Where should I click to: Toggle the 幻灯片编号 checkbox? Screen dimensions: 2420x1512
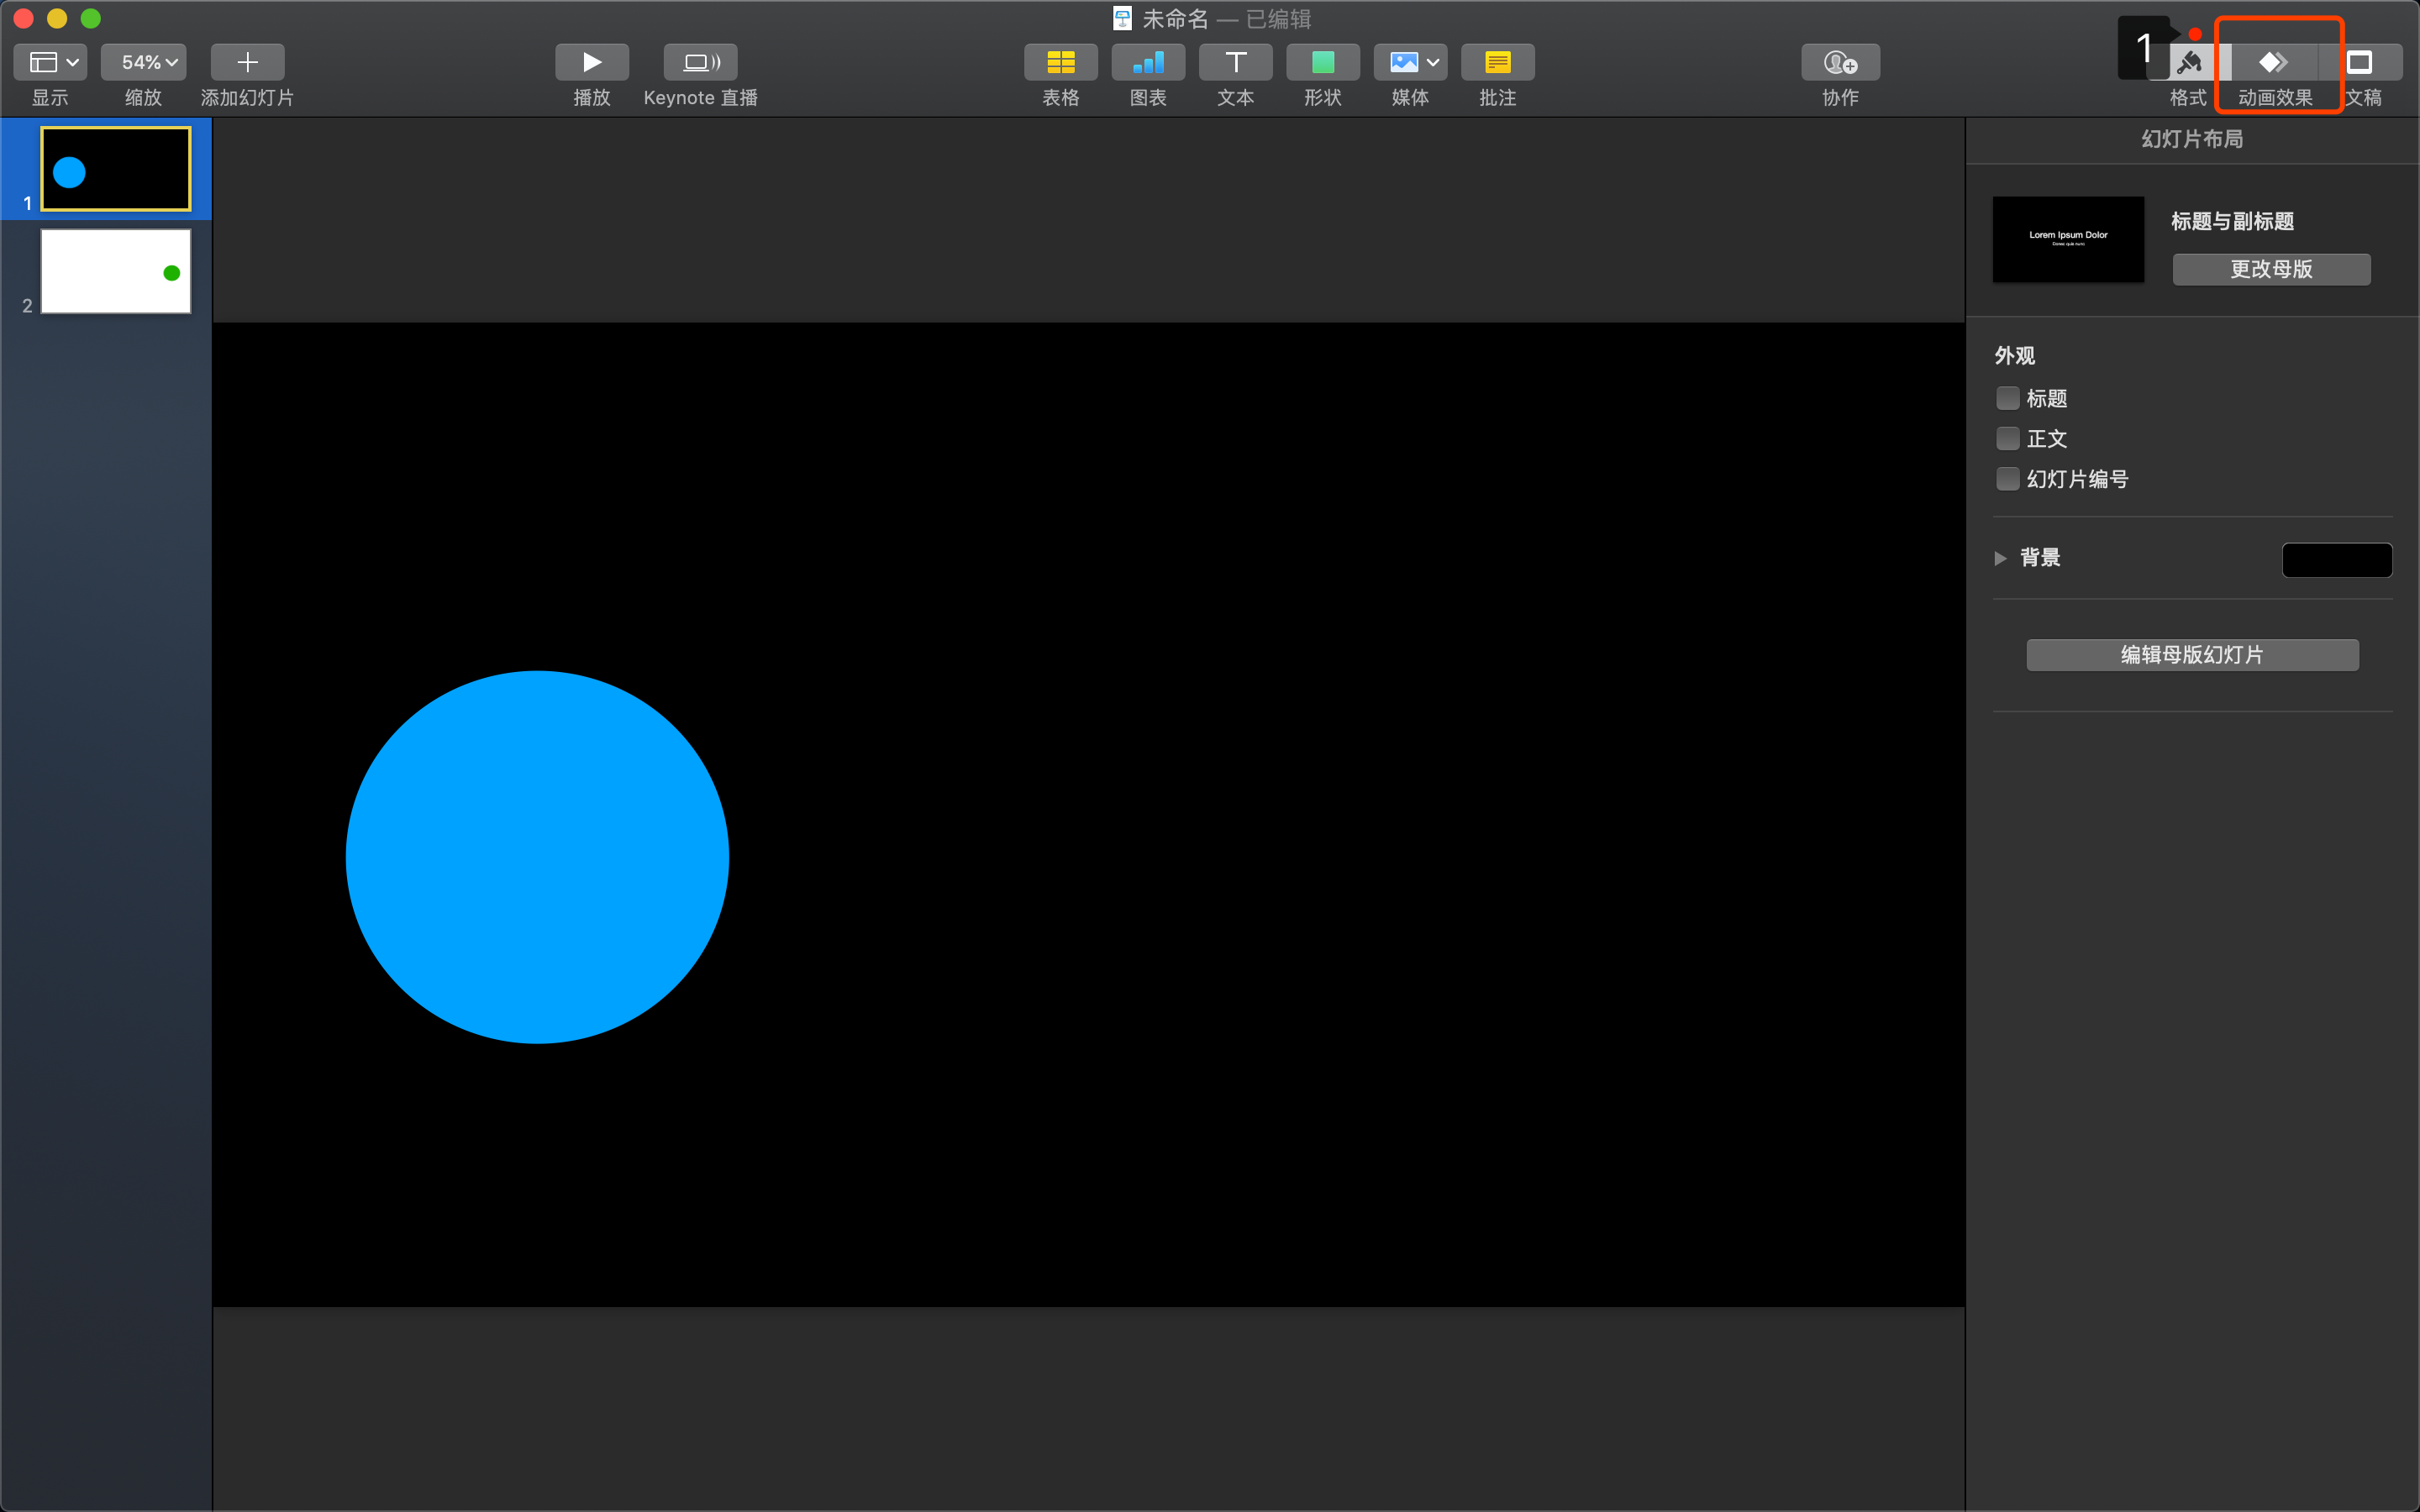[x=2007, y=479]
